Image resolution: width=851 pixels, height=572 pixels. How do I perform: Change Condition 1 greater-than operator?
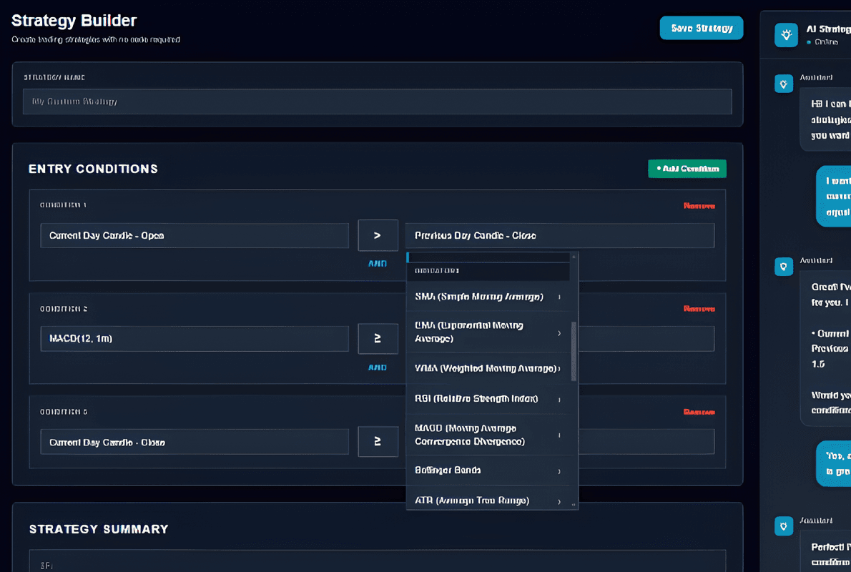378,235
